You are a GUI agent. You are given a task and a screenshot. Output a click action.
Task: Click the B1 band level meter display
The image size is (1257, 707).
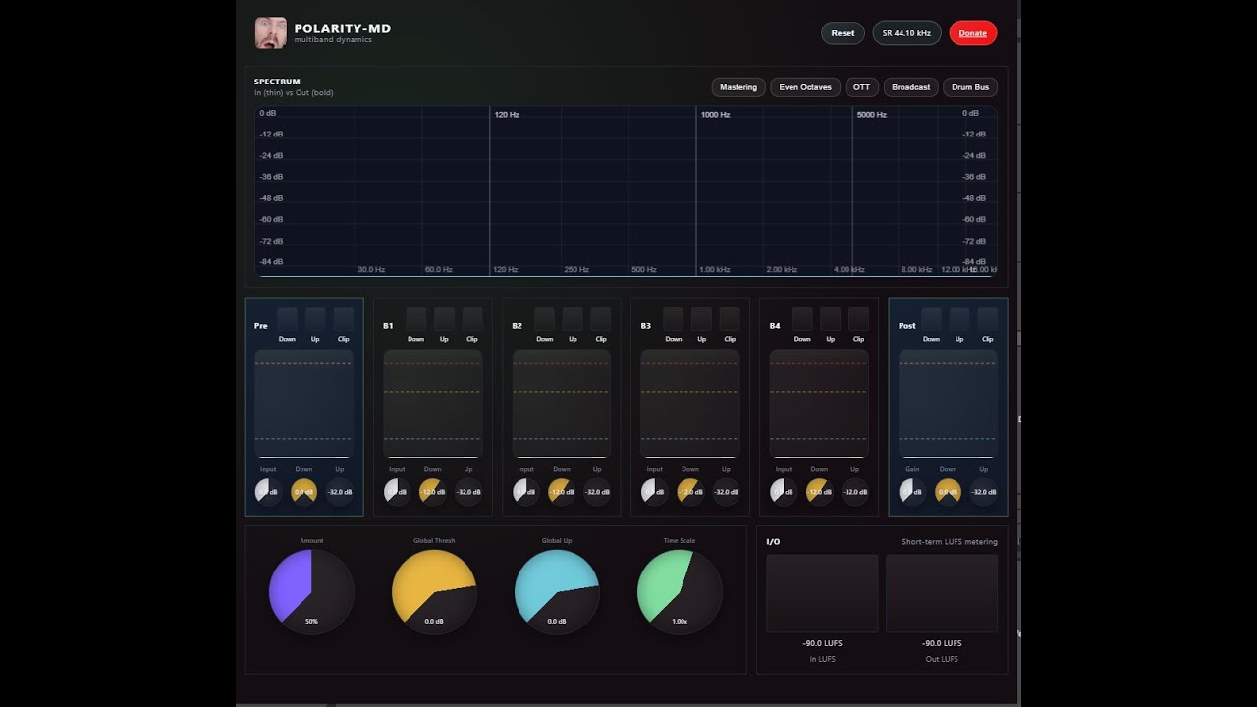[433, 404]
